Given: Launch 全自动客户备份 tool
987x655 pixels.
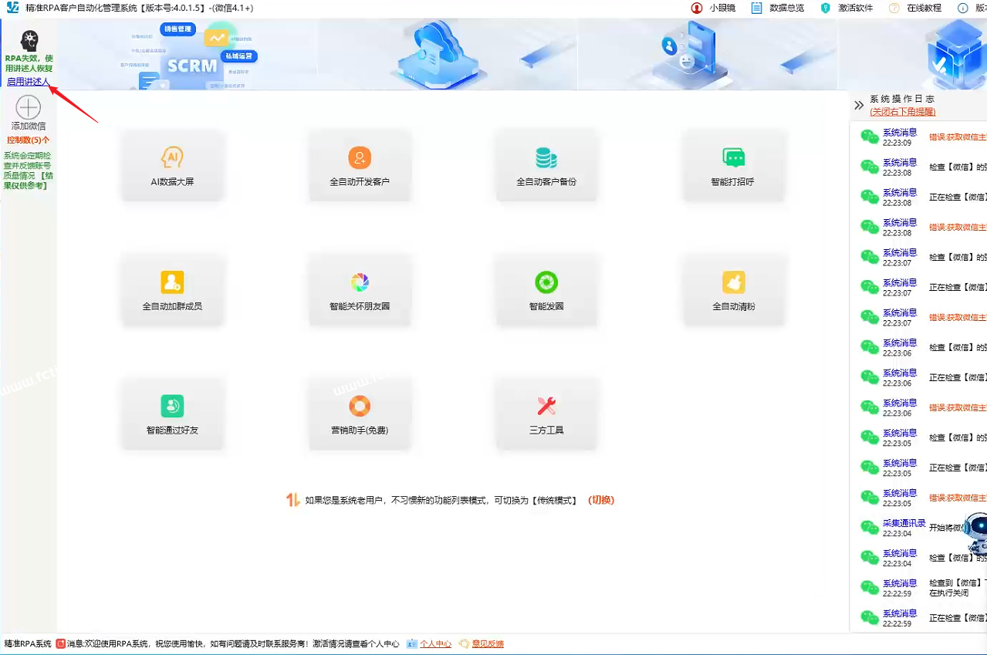Looking at the screenshot, I should tap(546, 166).
